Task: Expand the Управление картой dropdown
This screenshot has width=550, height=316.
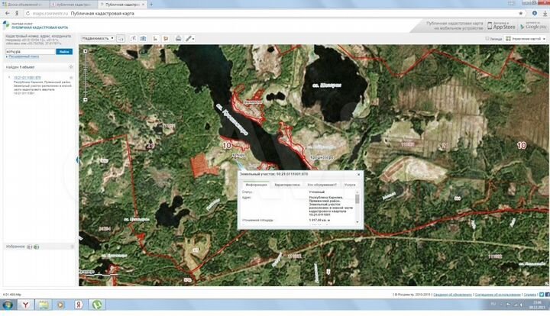Action: (527, 38)
